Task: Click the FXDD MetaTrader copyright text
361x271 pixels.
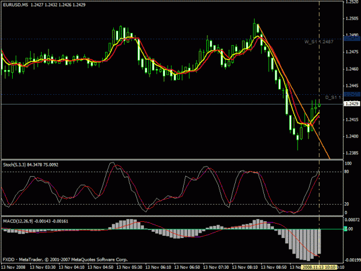Action: click(x=65, y=259)
